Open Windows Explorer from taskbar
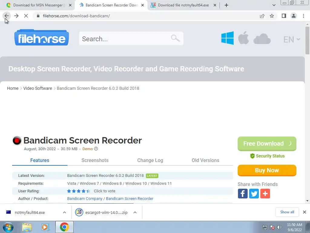The height and width of the screenshot is (233, 310). [27, 227]
